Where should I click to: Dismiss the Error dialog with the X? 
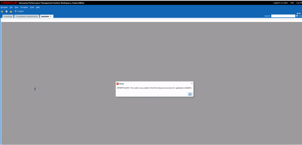pyautogui.click(x=192, y=83)
